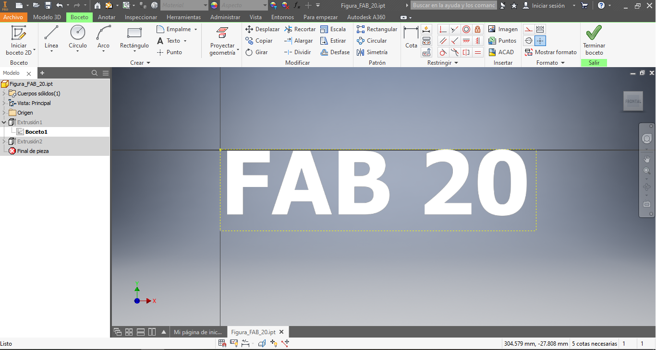The width and height of the screenshot is (656, 350).
Task: Apply the Perpendicular constraint icon
Action: click(454, 41)
